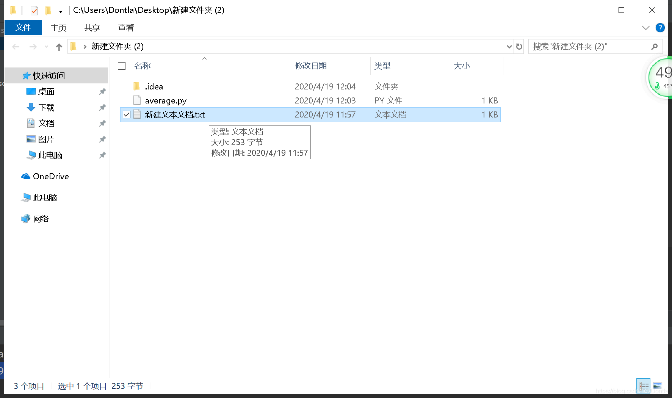672x398 pixels.
Task: Expand the customize quick access toolbar arrow
Action: [x=60, y=11]
